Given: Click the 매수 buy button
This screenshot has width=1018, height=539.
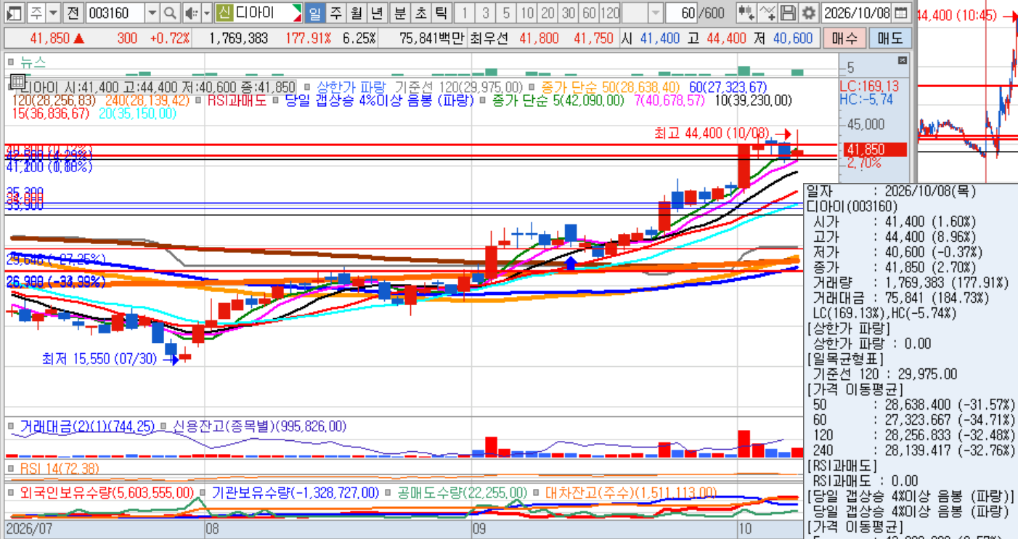Looking at the screenshot, I should coord(844,38).
